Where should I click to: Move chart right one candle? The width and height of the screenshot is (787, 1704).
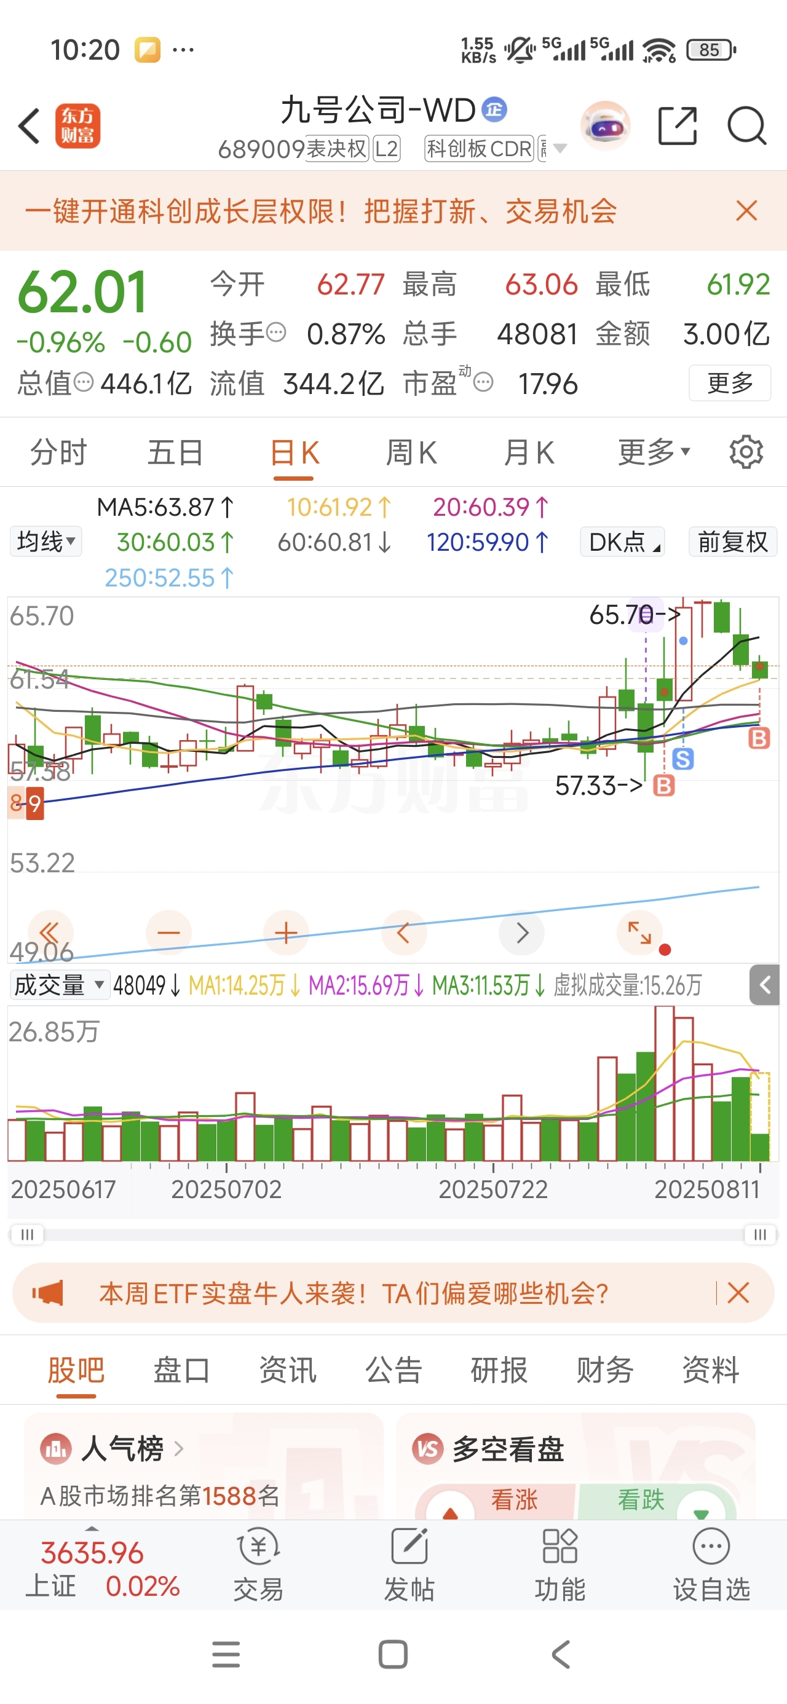(x=521, y=933)
